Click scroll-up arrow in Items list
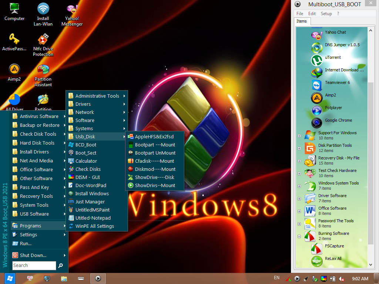Image resolution: width=379 pixels, height=284 pixels. (x=370, y=30)
